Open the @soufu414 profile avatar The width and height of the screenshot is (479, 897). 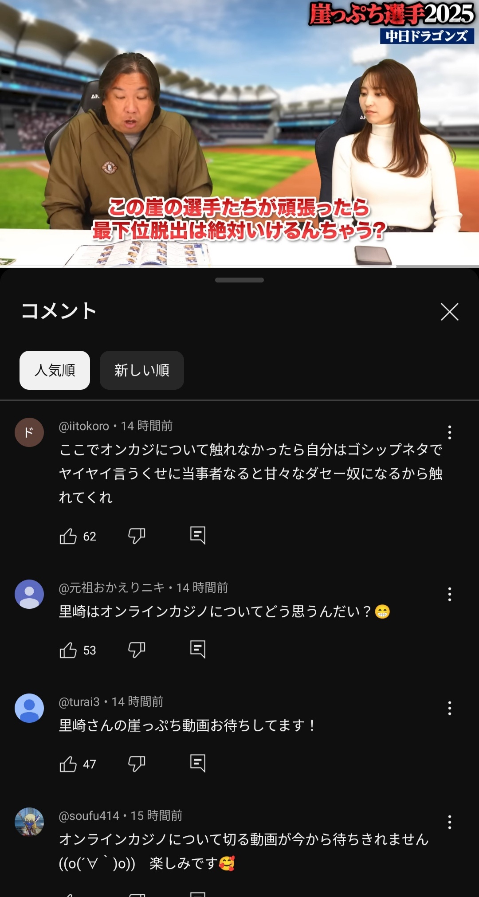[29, 822]
